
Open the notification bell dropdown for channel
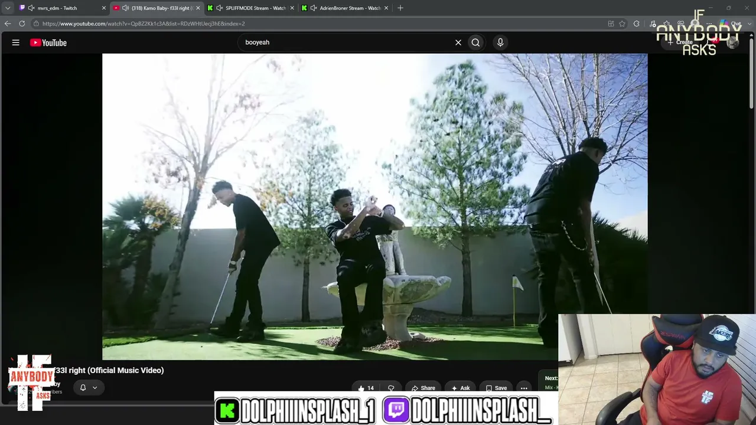(x=89, y=387)
